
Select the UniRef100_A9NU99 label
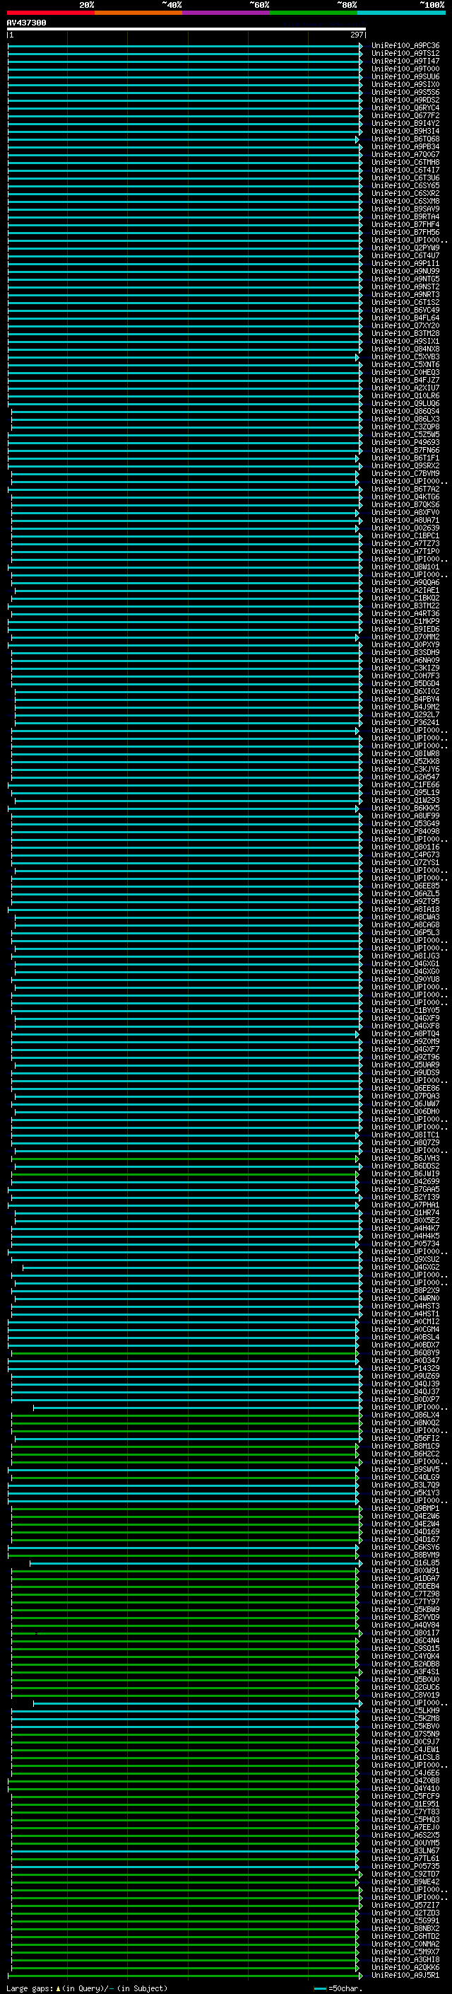[x=405, y=271]
